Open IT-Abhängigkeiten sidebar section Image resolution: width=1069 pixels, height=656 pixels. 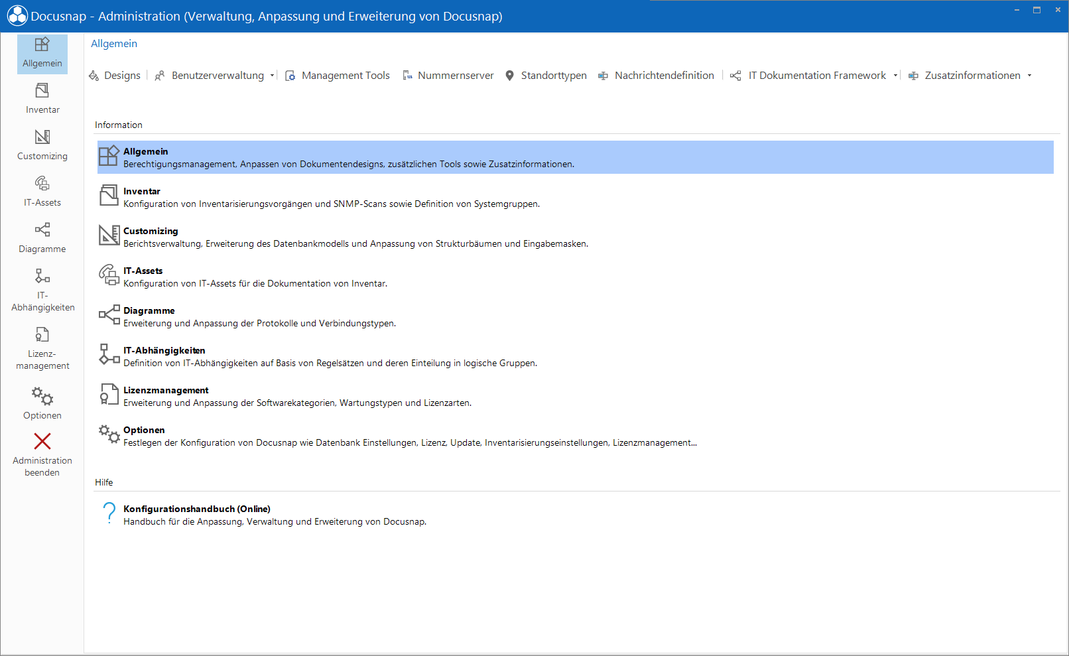pos(42,289)
